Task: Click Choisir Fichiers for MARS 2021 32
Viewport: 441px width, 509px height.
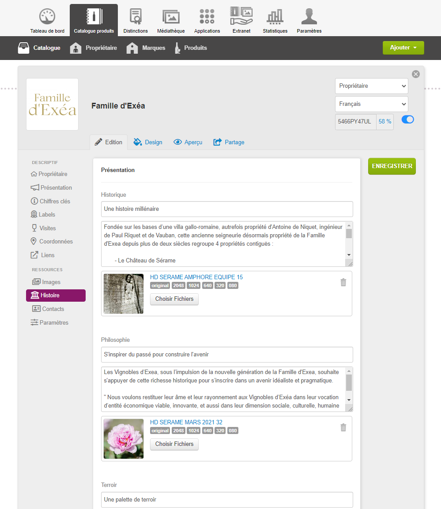Action: pyautogui.click(x=174, y=444)
